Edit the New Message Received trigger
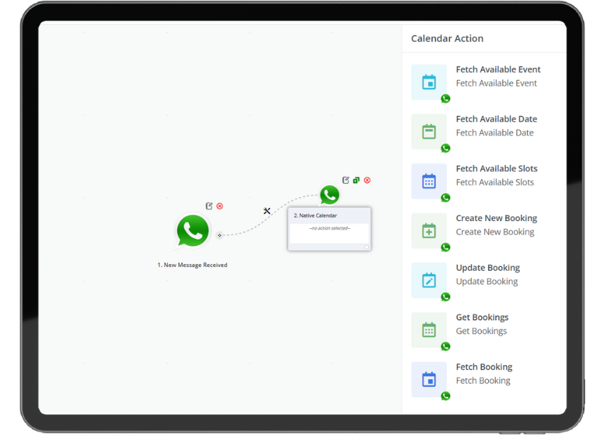The width and height of the screenshot is (605, 435). click(209, 206)
